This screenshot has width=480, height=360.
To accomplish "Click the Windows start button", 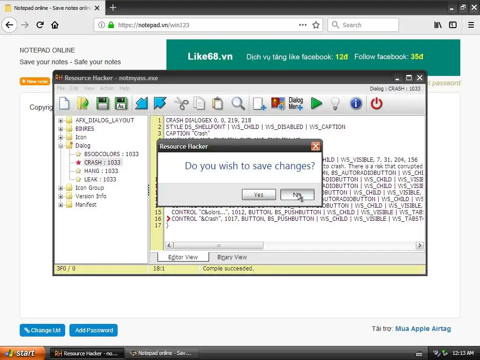I will click(x=22, y=353).
